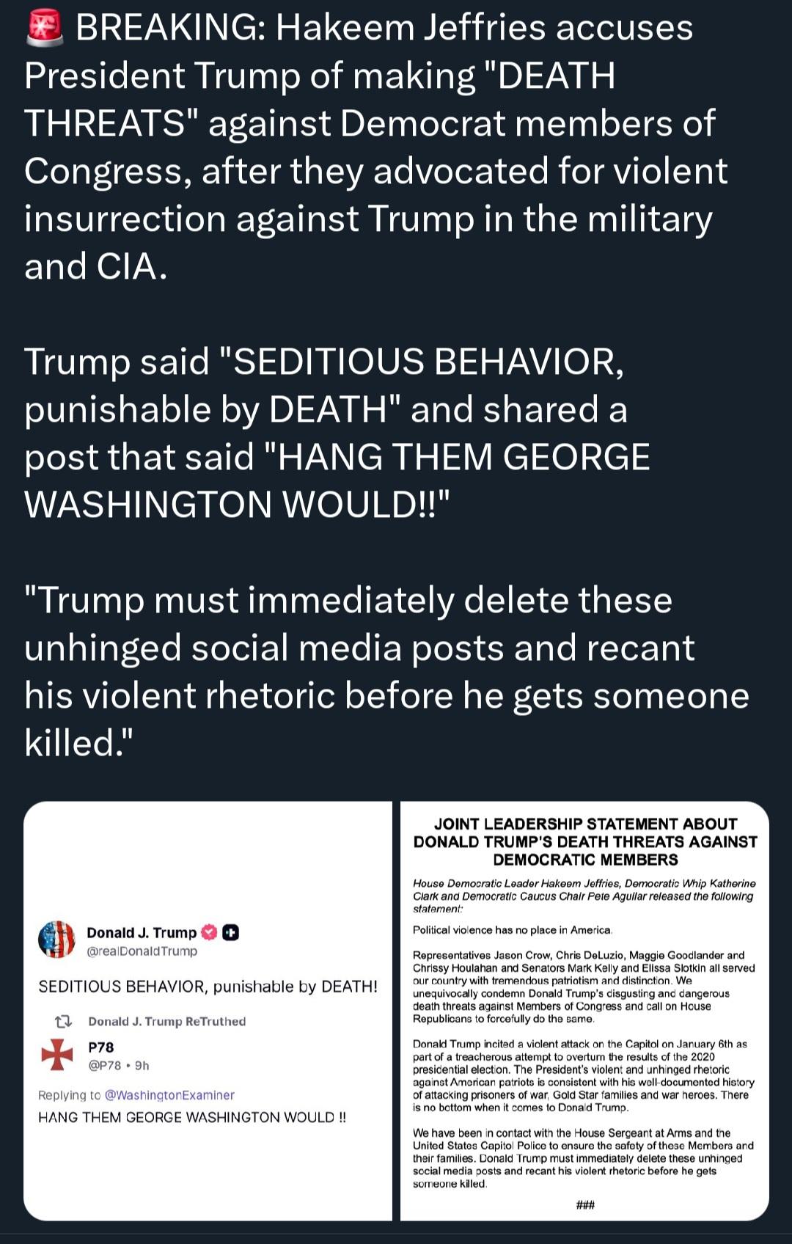Click the "HANG THEM GEORGE WASHINGTON WOULD" reply
The image size is (792, 1244).
[192, 1117]
